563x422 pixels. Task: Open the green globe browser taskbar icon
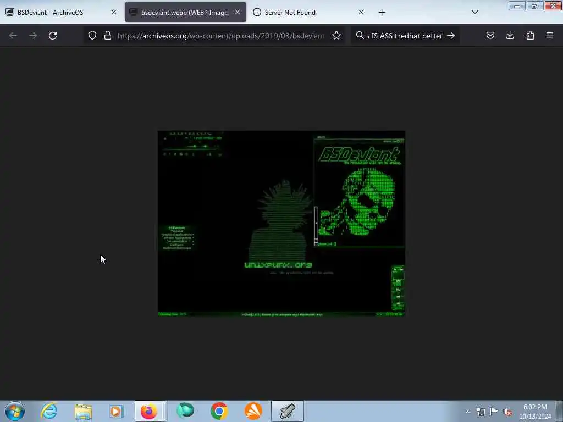coord(185,411)
